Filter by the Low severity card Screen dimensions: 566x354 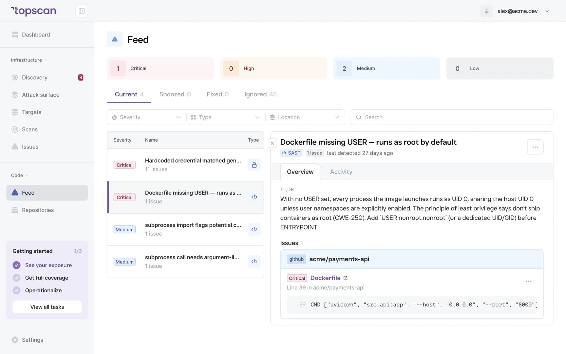pyautogui.click(x=500, y=69)
